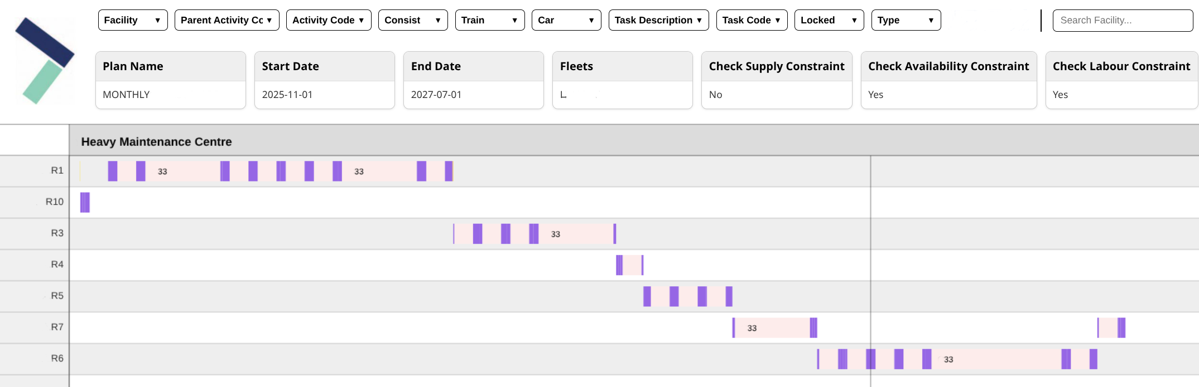Click the purple task bar in R10 row
1199x387 pixels.
coord(85,202)
